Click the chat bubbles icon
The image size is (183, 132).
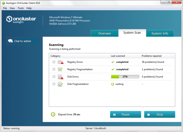[10, 41]
